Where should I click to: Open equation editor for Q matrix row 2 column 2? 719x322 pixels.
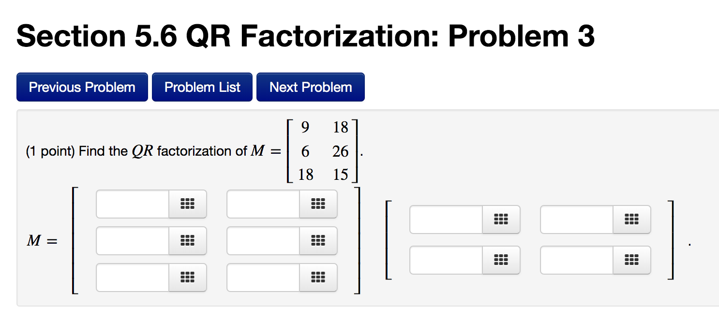[x=319, y=241]
